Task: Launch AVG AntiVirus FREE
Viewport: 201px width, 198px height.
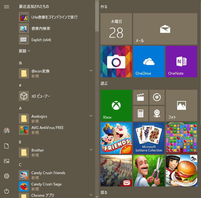Action: click(57, 130)
